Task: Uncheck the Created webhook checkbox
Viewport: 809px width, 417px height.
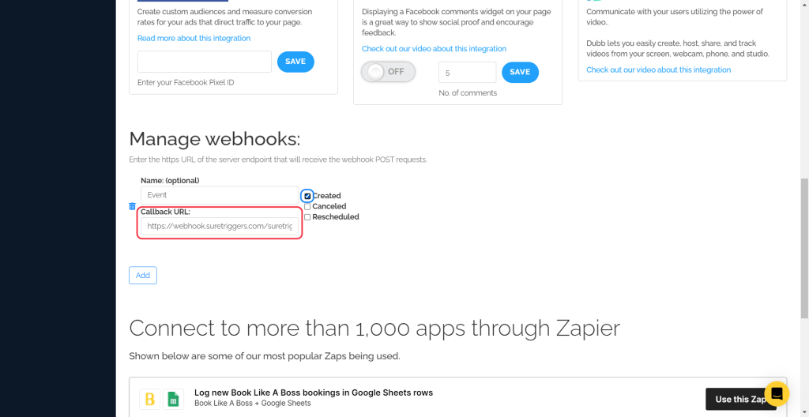Action: tap(307, 196)
